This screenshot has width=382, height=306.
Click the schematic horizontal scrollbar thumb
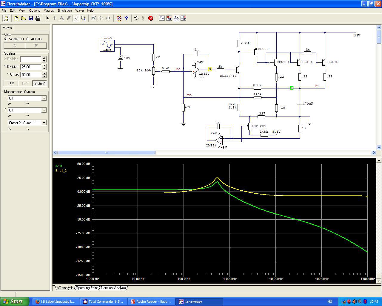pyautogui.click(x=106, y=153)
